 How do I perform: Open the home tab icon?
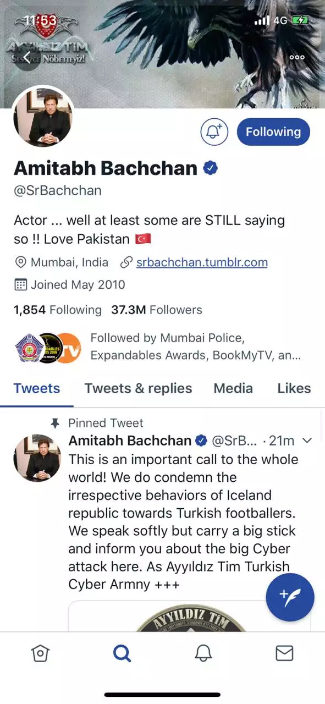[41, 653]
